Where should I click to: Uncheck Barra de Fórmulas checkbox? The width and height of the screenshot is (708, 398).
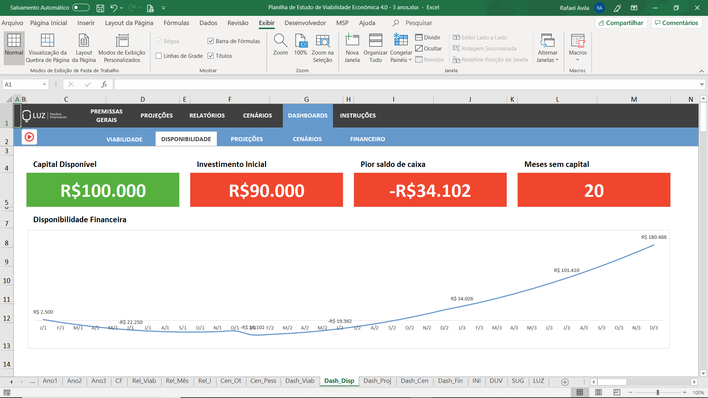(211, 41)
